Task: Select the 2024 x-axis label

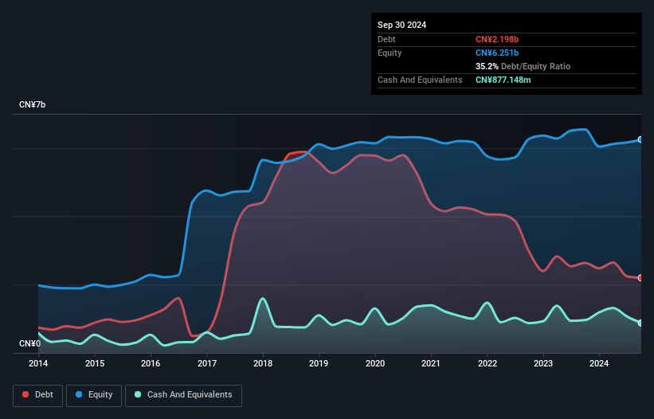Action: [x=599, y=363]
